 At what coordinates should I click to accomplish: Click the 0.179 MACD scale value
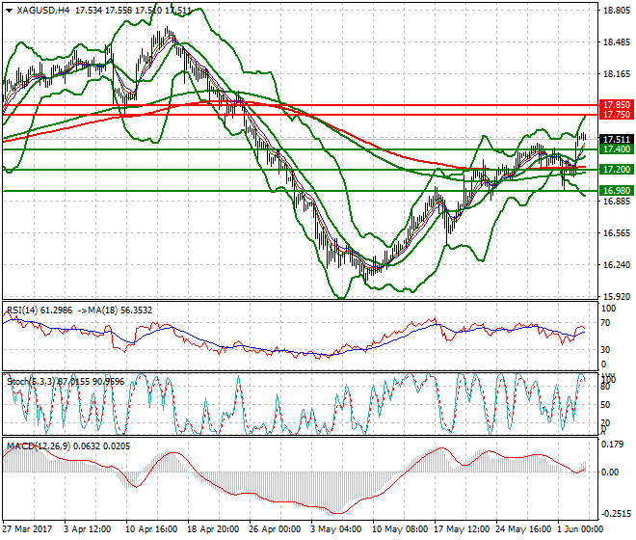pyautogui.click(x=612, y=445)
